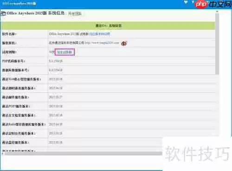
Task: Open the company website URL in 版权所有 row
Action: click(102, 43)
